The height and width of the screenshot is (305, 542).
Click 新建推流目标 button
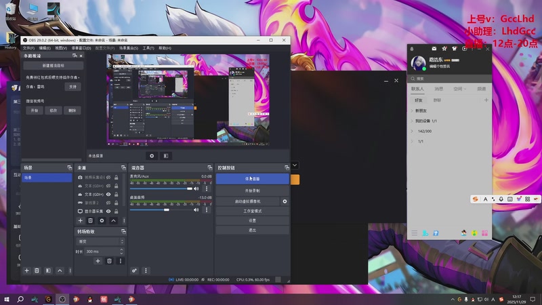tap(54, 65)
